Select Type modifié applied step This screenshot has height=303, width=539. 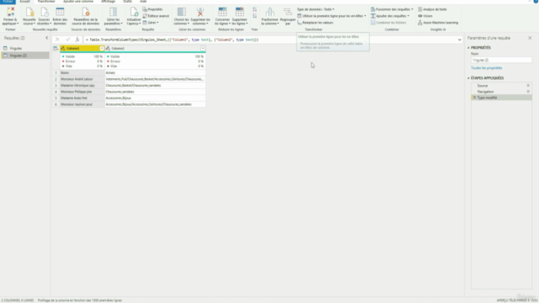tap(501, 98)
